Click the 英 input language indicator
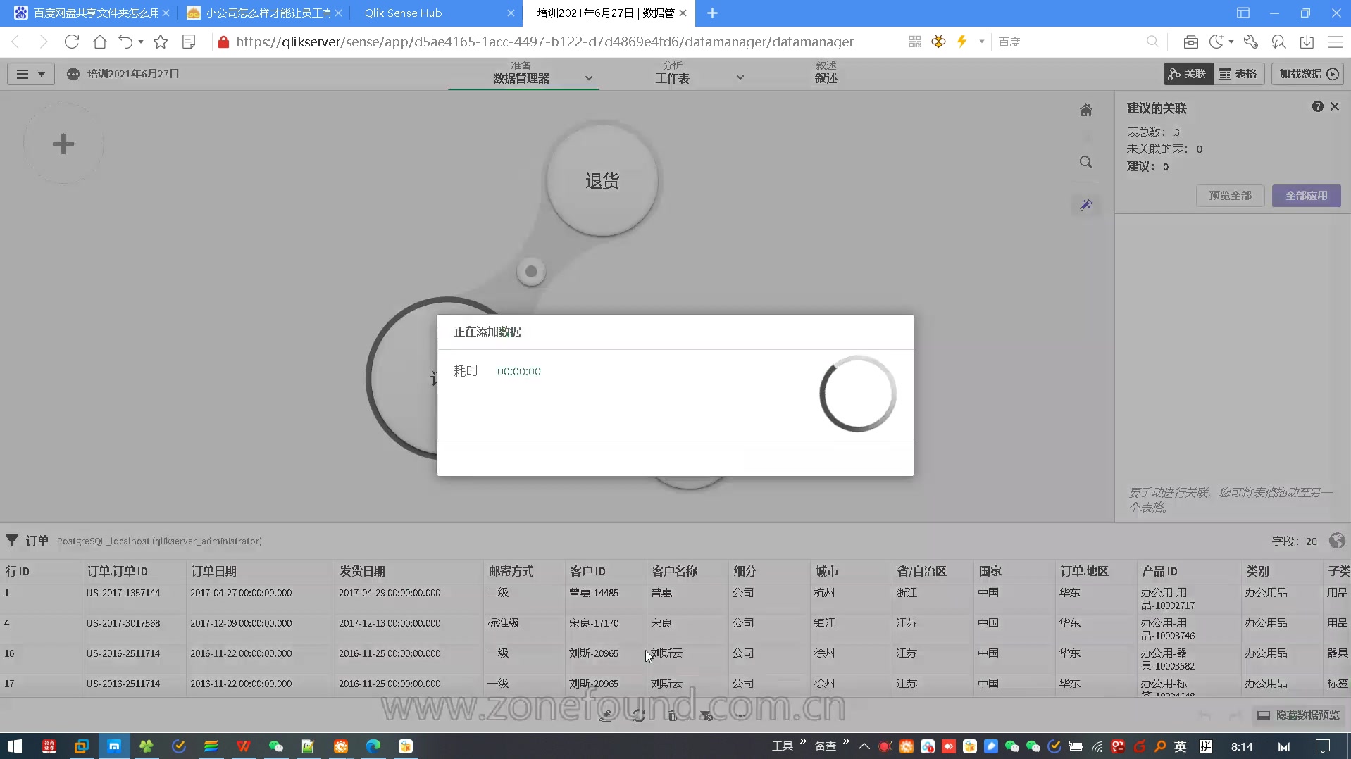This screenshot has height=759, width=1351. click(x=1181, y=746)
